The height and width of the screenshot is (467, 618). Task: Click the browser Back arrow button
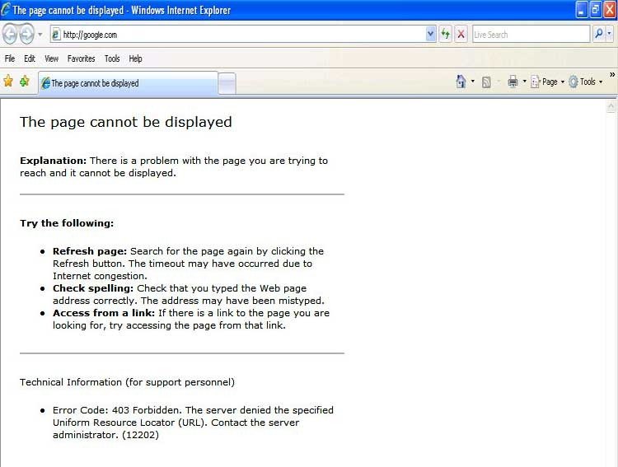(10, 34)
